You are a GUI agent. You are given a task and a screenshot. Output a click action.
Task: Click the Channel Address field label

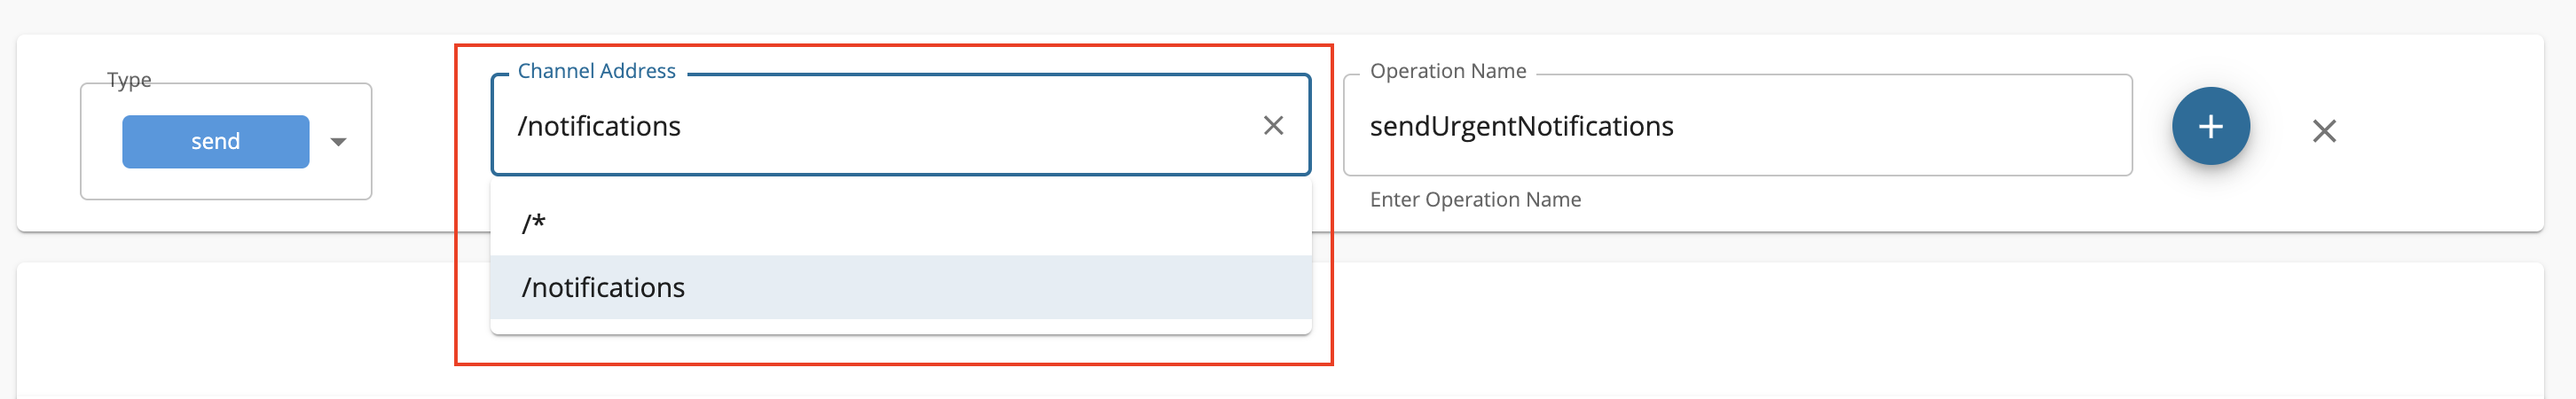coord(596,71)
